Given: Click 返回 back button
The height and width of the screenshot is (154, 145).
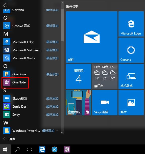Looking at the screenshot, I should pyautogui.click(x=9, y=139).
